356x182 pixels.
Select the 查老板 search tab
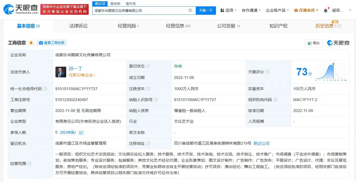[115, 4]
